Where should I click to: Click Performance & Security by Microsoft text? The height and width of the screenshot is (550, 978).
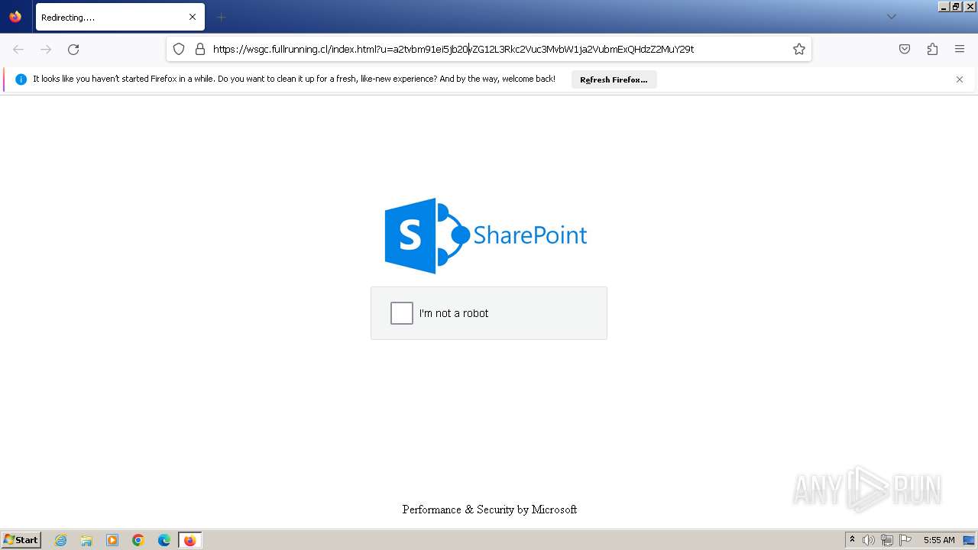489,510
